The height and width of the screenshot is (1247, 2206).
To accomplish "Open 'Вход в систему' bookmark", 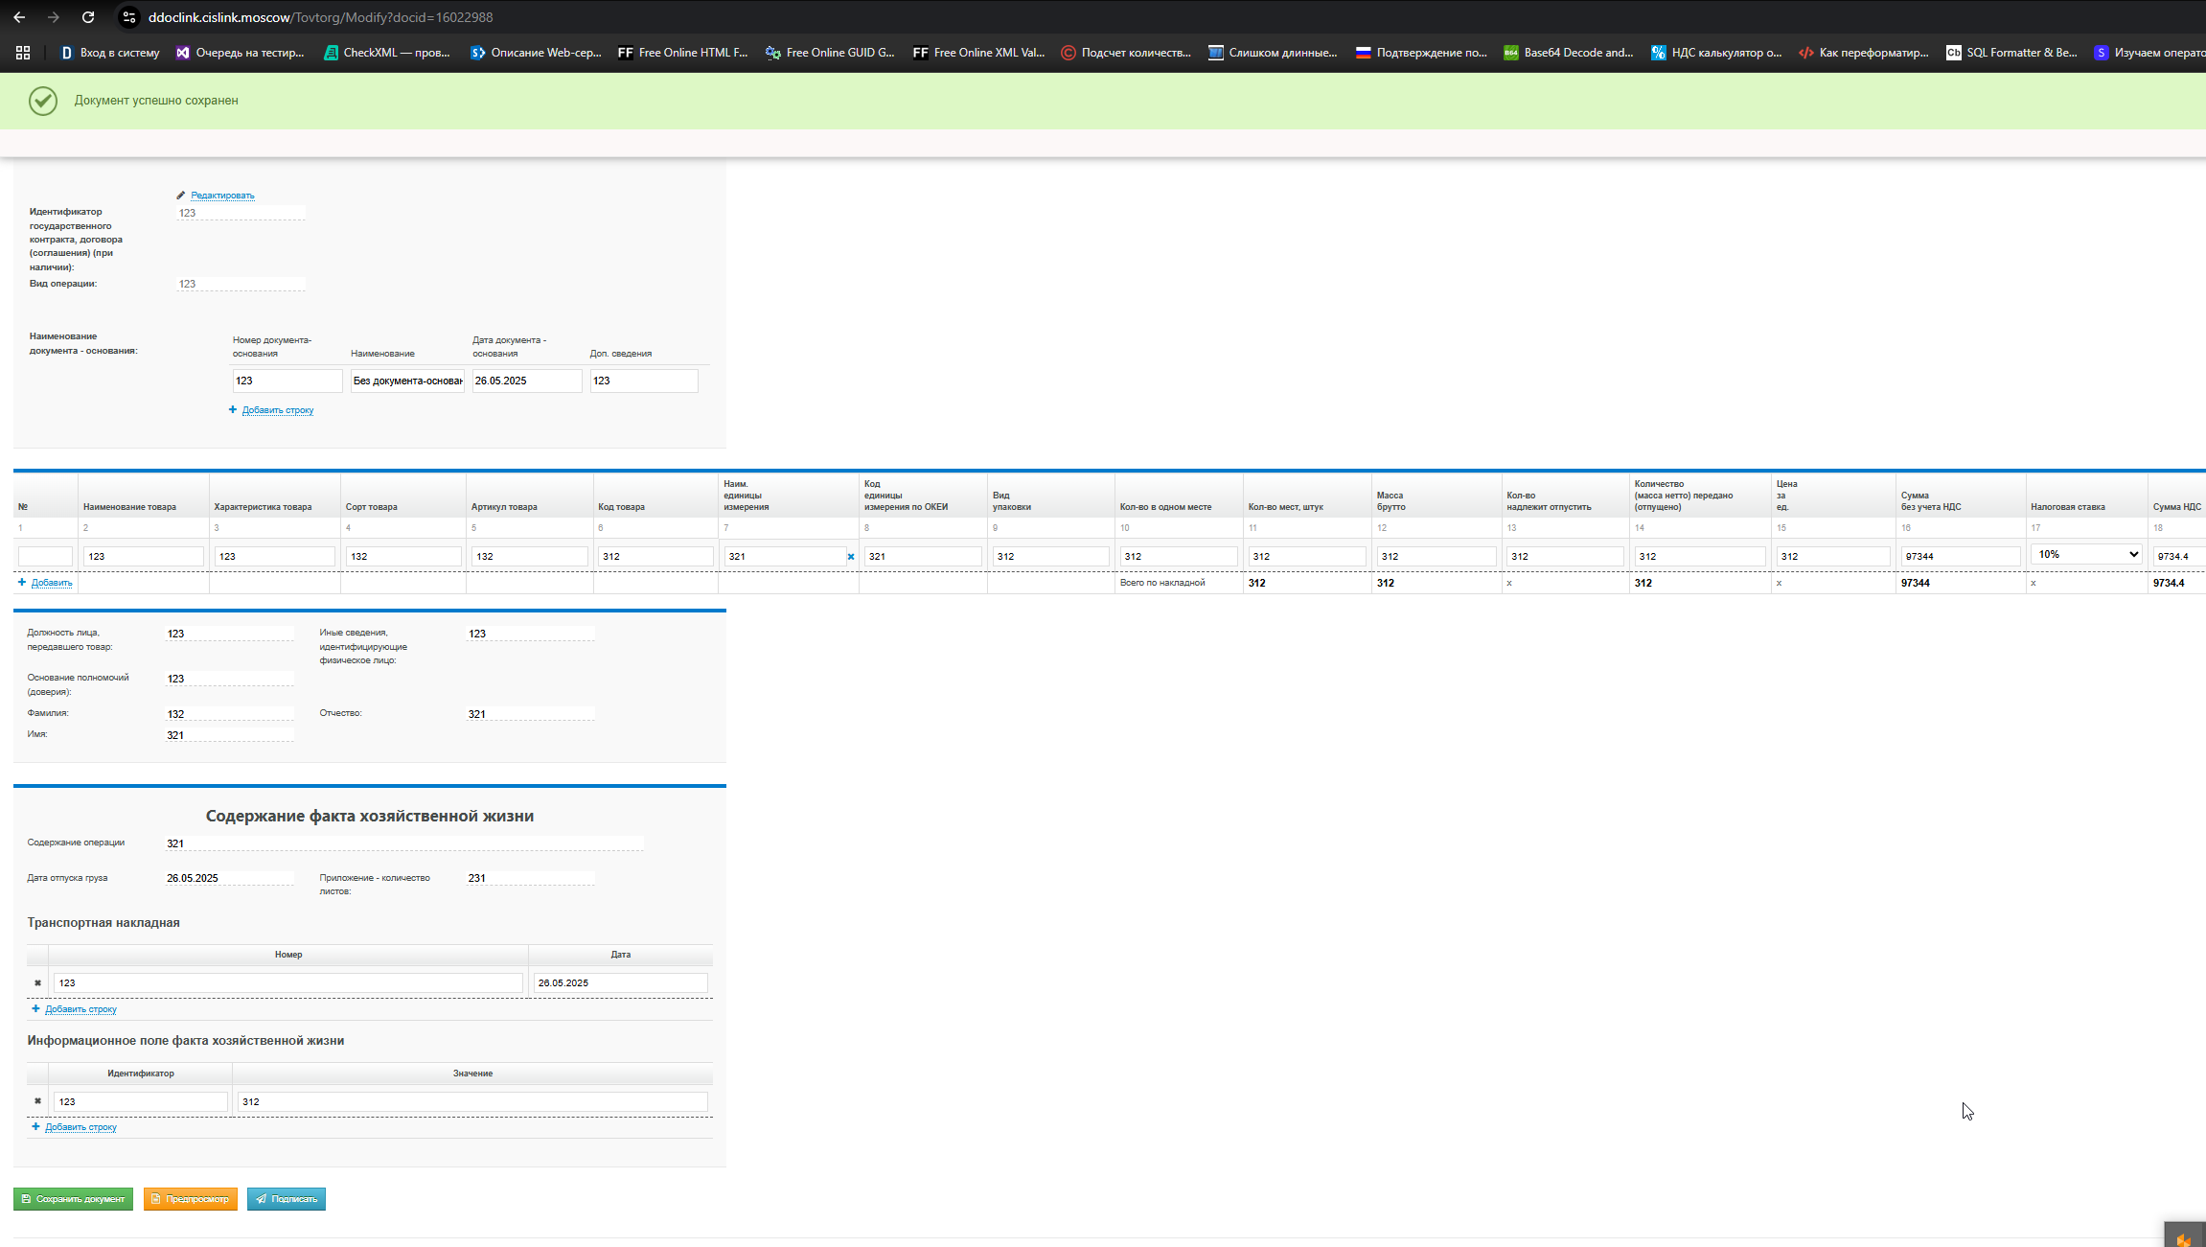I will [x=110, y=53].
